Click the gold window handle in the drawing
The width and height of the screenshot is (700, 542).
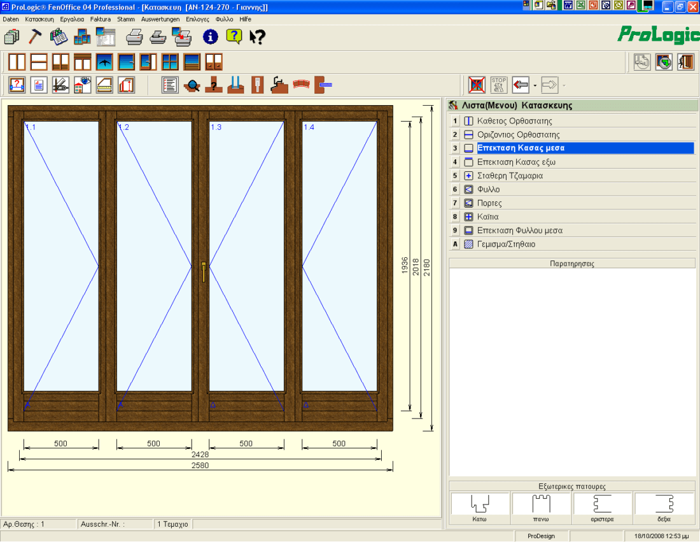tap(204, 272)
